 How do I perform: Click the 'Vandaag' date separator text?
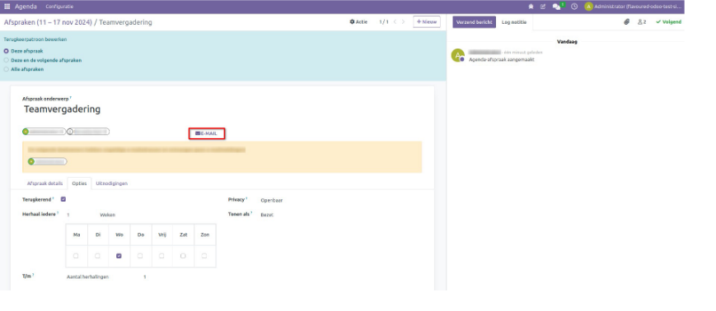pos(567,41)
